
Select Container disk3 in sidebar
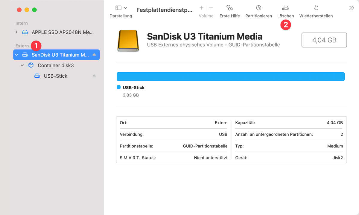pos(56,65)
